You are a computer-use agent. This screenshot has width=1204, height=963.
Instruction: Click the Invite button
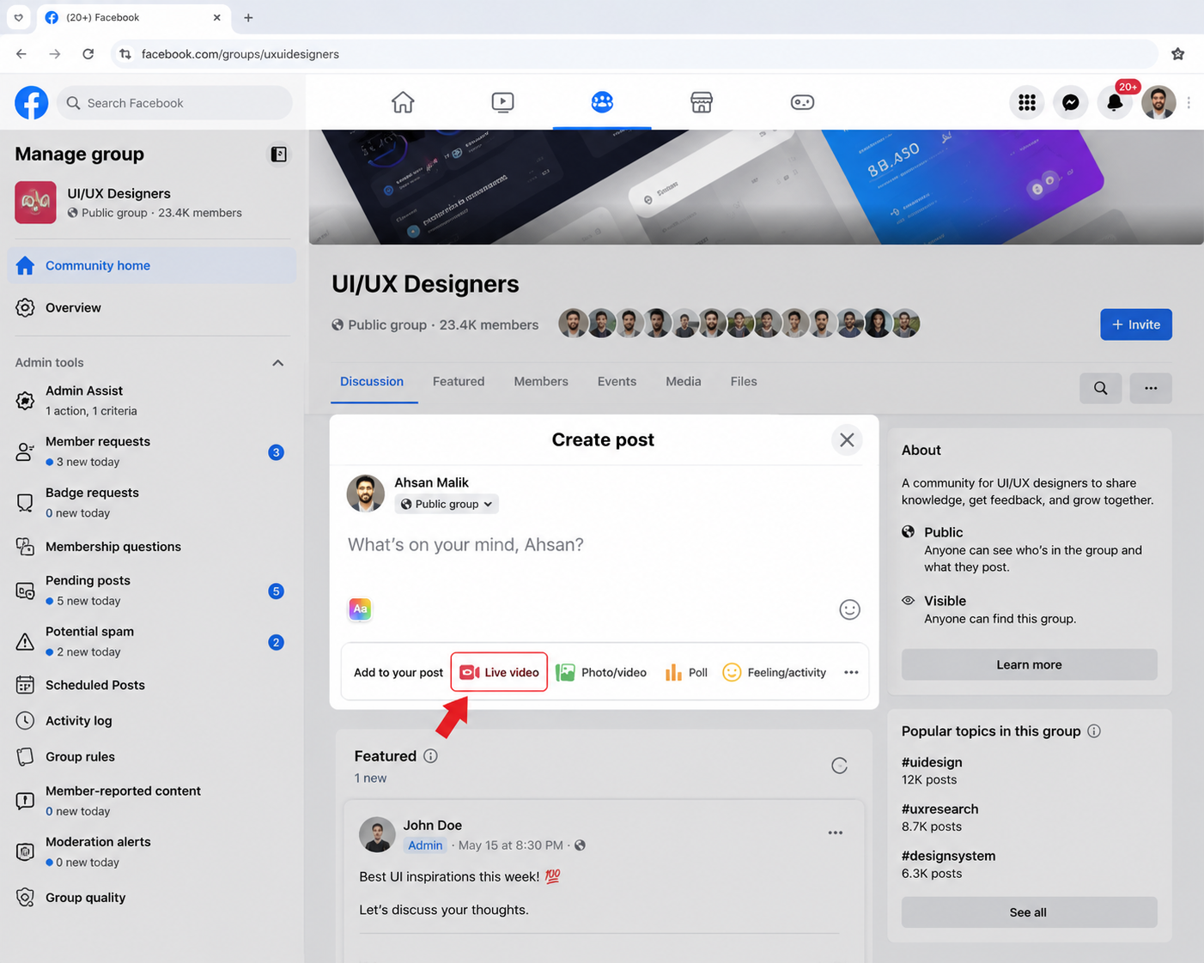coord(1136,324)
